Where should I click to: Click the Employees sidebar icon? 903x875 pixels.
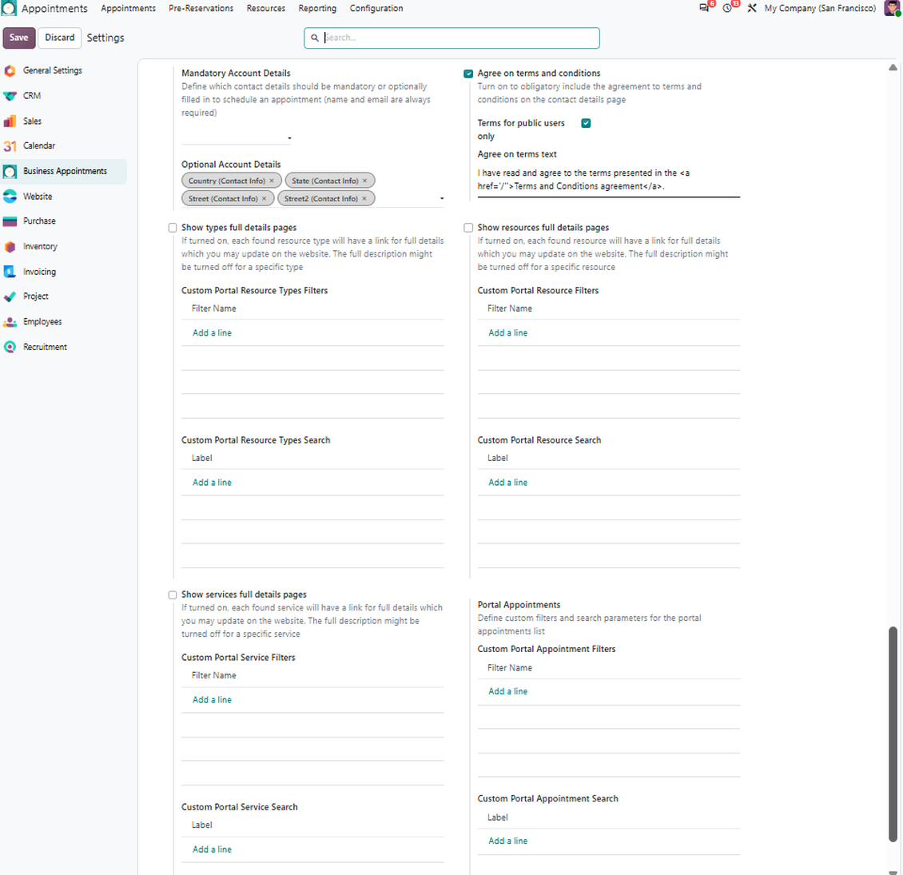[10, 322]
